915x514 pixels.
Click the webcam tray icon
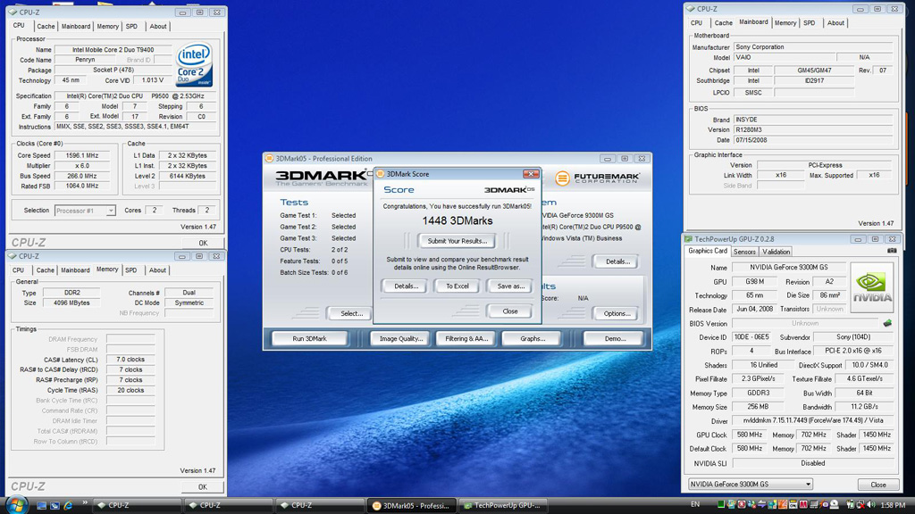coord(834,505)
